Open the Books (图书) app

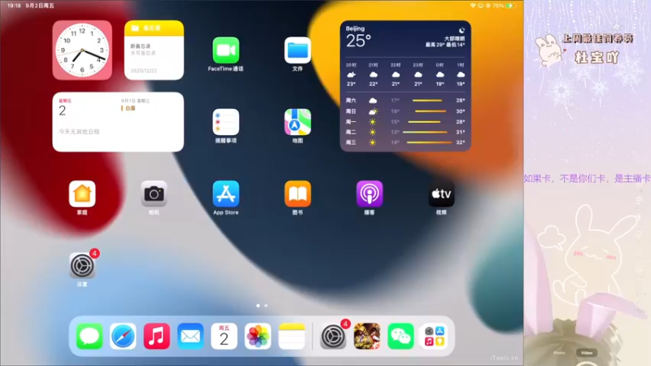[297, 194]
